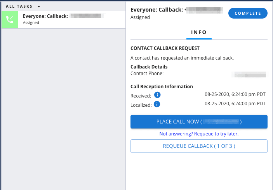Image resolution: width=273 pixels, height=190 pixels.
Task: Click the Localized timestamp value
Action: 235,103
